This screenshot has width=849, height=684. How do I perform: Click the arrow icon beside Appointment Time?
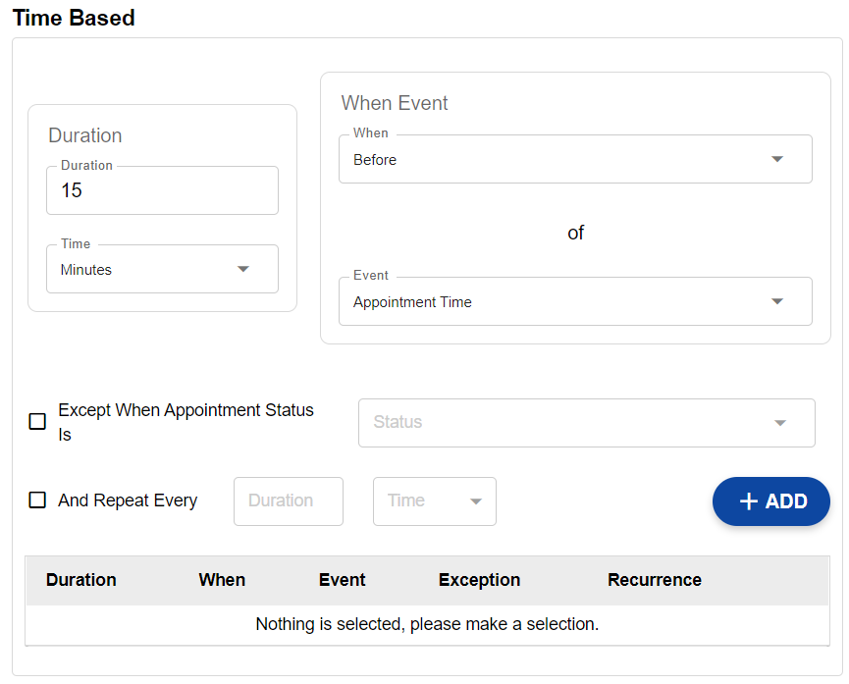[x=776, y=302]
